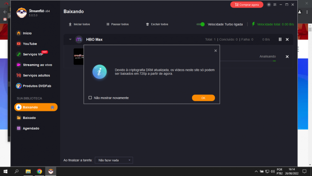Click the green lightning speed icon
The image size is (312, 176).
[x=253, y=24]
